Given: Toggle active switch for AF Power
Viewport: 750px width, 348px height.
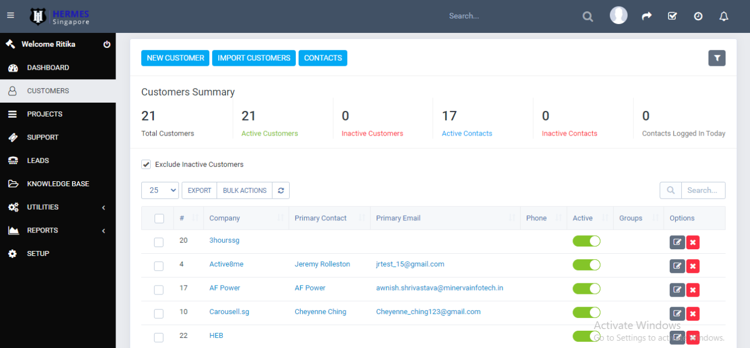Looking at the screenshot, I should click(x=586, y=288).
